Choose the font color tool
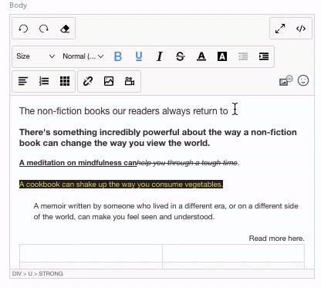Image resolution: width=321 pixels, height=288 pixels. 201,56
